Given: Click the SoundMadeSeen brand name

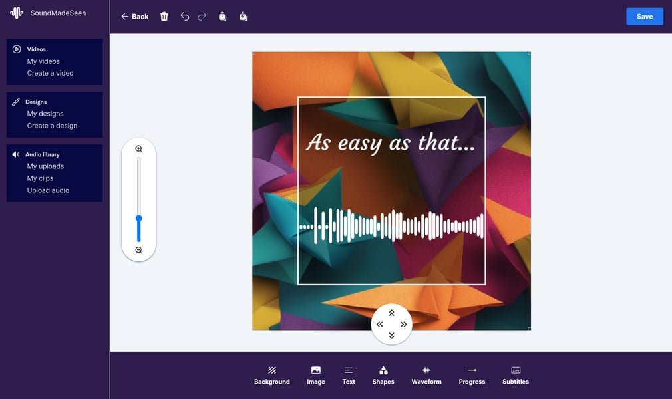Looking at the screenshot, I should [58, 13].
